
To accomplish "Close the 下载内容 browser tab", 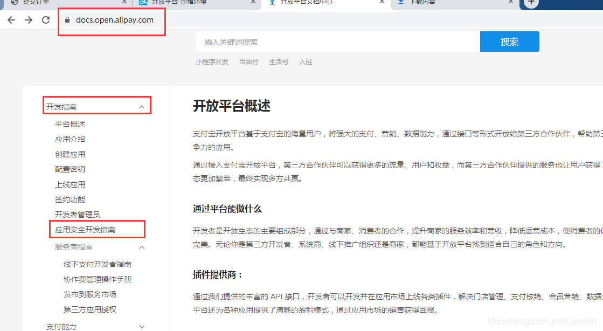I will [511, 2].
